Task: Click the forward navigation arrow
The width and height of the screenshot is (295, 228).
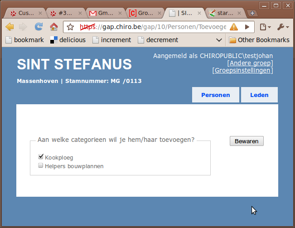Action: (x=23, y=27)
